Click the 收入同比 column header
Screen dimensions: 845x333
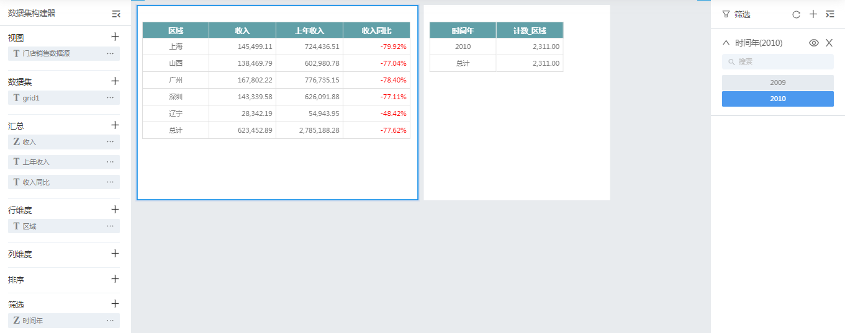(377, 30)
